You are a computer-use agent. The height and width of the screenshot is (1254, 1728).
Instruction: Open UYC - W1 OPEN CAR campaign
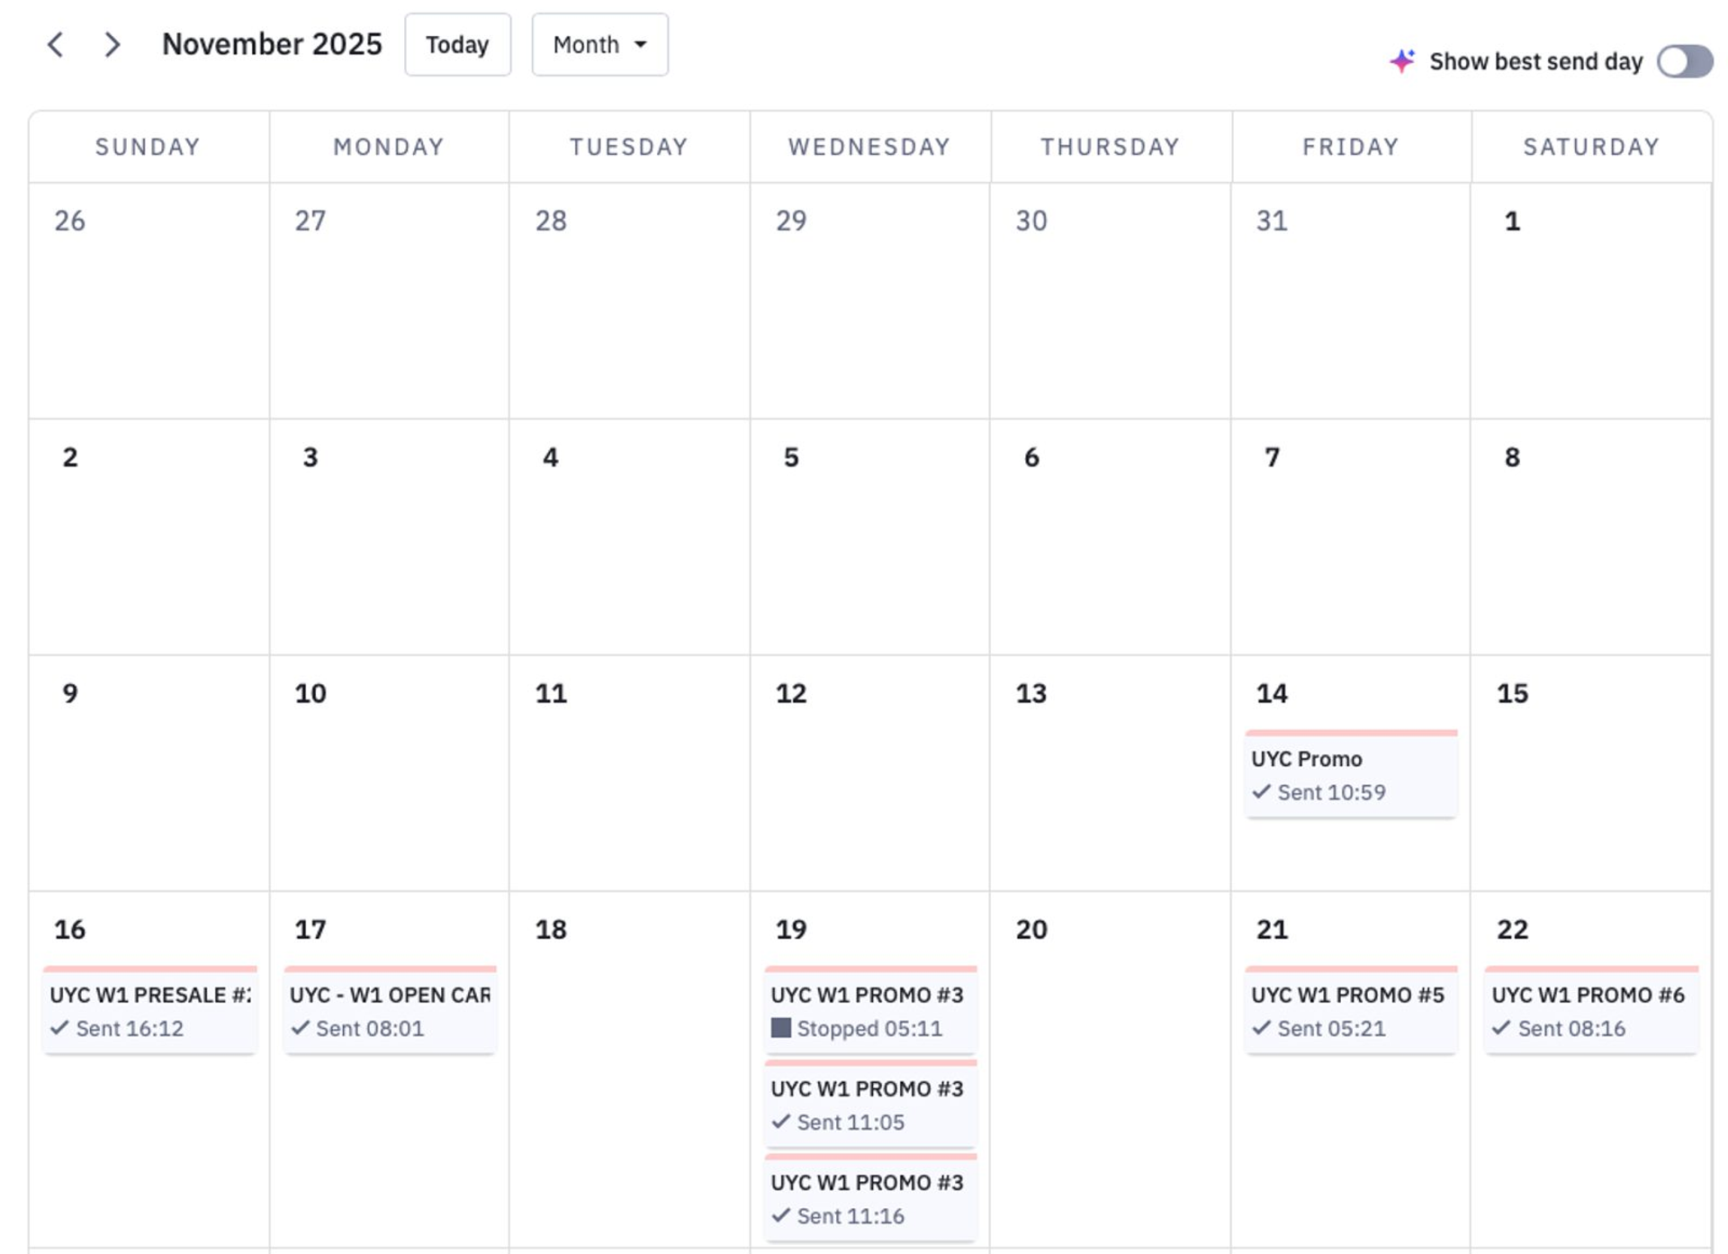390,1010
